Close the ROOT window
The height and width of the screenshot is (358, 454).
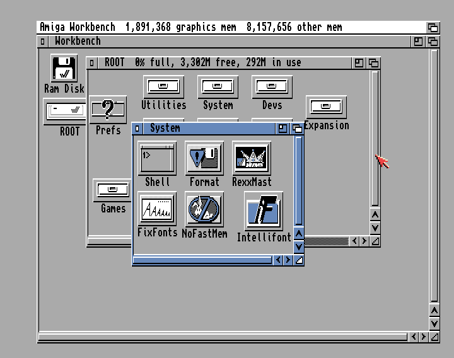tap(92, 63)
